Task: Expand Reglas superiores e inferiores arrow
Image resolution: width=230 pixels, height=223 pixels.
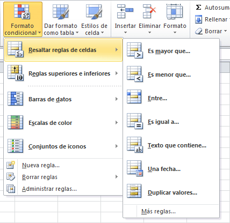Action: pyautogui.click(x=117, y=73)
